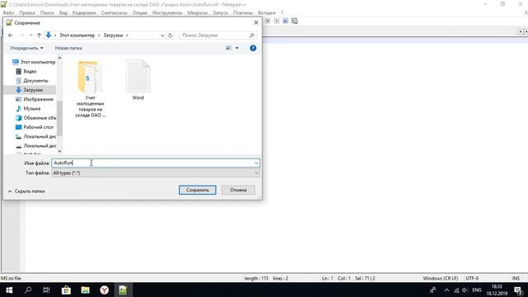
Task: Open Yandex Browser from taskbar
Action: pos(105,290)
